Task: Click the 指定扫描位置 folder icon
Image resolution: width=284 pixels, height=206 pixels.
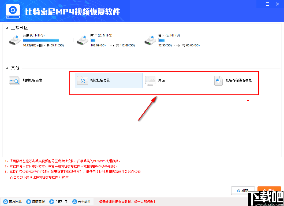Action: pos(83,80)
